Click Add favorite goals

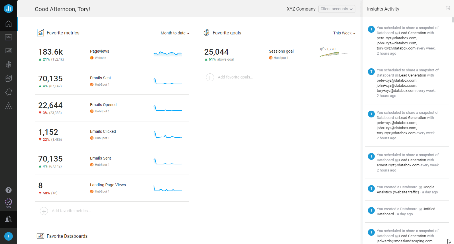point(235,77)
